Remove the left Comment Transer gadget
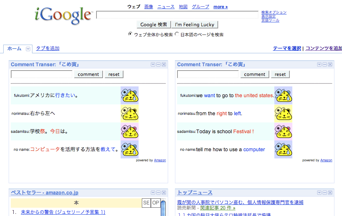Screen dimensions: 342x216 tap(164, 64)
